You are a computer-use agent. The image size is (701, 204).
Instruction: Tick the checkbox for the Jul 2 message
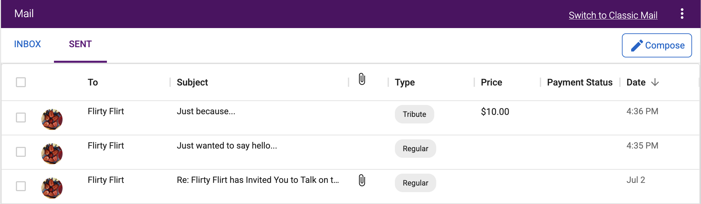21,186
